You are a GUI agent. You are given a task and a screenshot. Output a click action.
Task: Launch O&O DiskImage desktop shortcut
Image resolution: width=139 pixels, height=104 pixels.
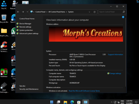(4, 87)
